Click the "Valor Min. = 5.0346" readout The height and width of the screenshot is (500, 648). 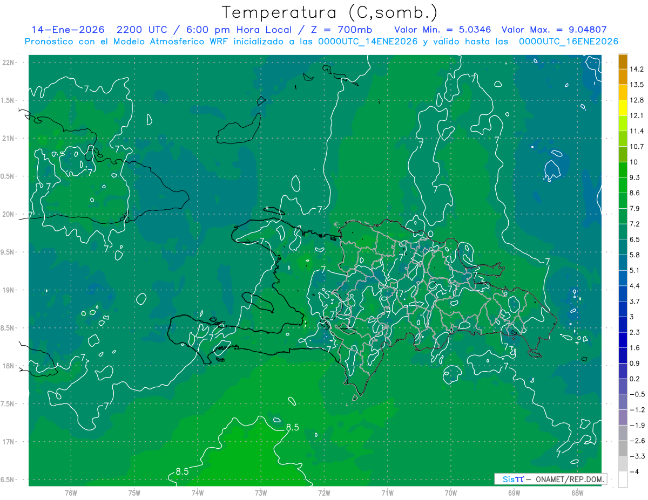pyautogui.click(x=443, y=30)
